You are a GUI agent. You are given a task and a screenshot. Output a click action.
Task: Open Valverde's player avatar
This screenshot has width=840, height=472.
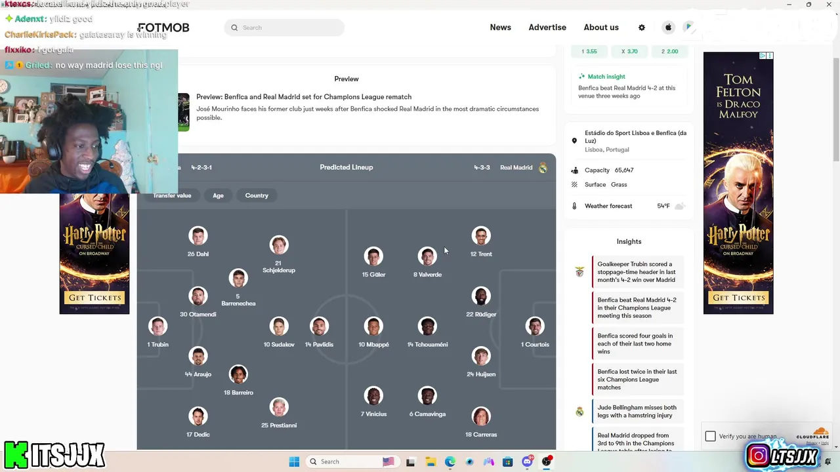coord(427,256)
